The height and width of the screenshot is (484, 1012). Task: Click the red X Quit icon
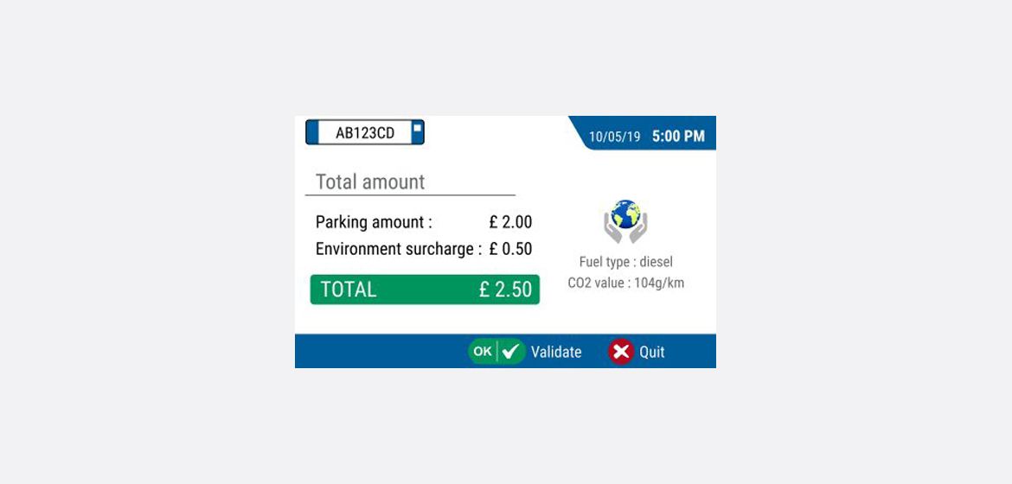click(x=621, y=352)
